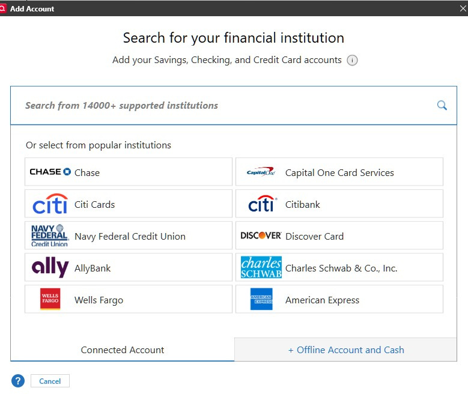Click the American Express logo
Image resolution: width=468 pixels, height=394 pixels.
pos(261,300)
